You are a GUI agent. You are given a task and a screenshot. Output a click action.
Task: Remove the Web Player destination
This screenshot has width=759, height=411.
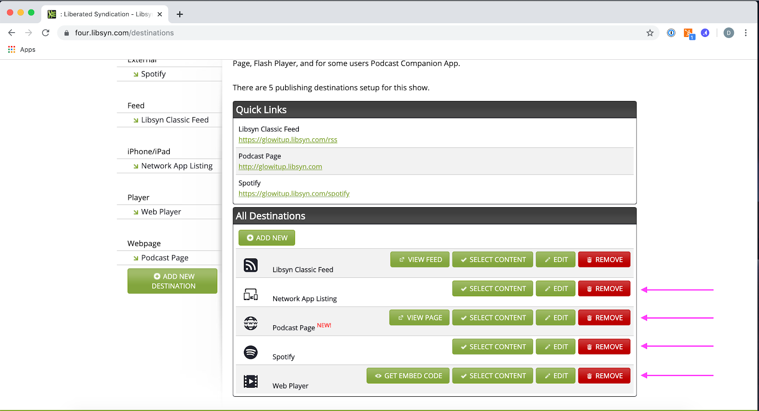pos(604,376)
